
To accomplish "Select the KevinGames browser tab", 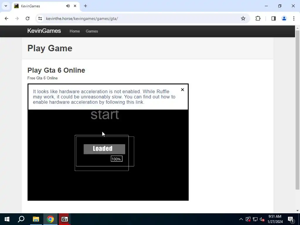I will click(x=45, y=6).
